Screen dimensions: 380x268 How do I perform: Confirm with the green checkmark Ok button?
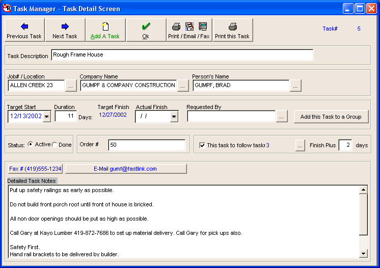(146, 30)
